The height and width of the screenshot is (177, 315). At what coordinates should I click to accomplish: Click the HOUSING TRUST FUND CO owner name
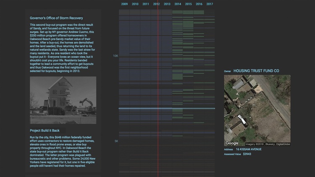(x=256, y=71)
